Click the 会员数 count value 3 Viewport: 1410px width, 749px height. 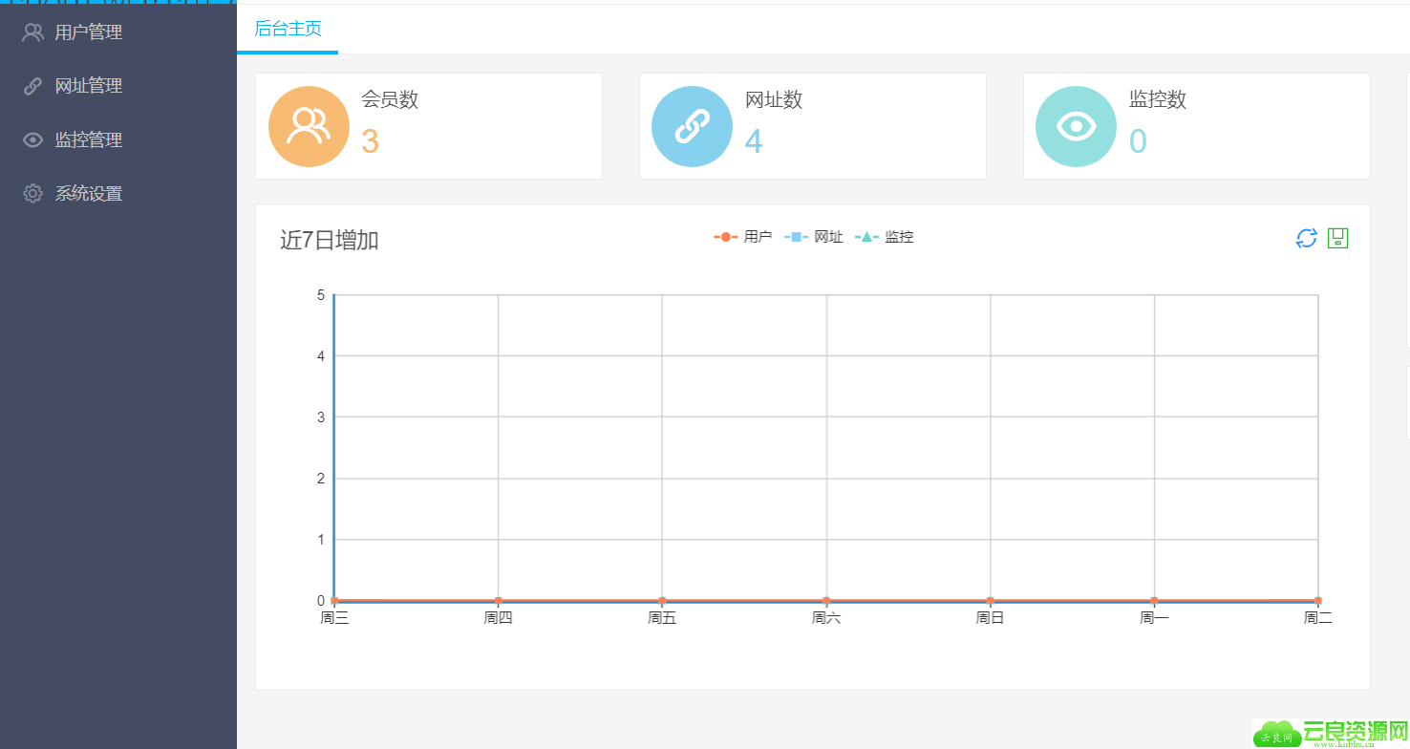pos(370,141)
